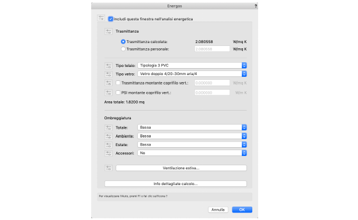Image resolution: width=358 pixels, height=220 pixels.
Task: Click the Trasmittanza personale value field
Action: [x=212, y=49]
